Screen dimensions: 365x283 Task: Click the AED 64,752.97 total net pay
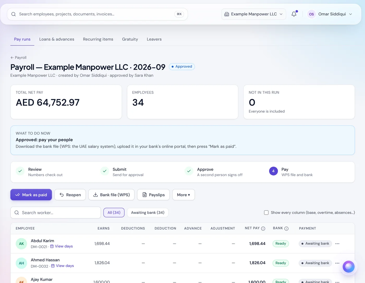click(x=48, y=103)
